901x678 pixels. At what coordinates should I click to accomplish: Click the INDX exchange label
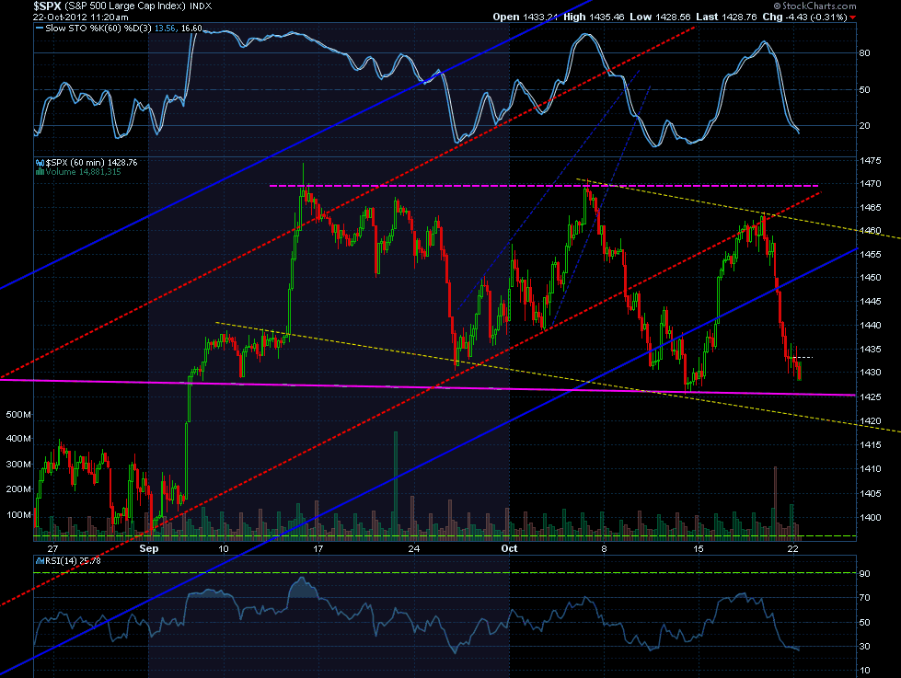pos(201,6)
